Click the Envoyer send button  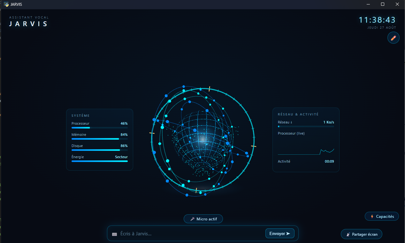(x=280, y=233)
